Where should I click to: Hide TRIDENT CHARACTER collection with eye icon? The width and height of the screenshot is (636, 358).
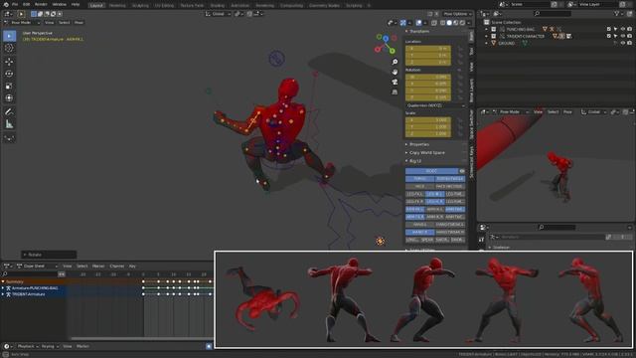point(623,36)
